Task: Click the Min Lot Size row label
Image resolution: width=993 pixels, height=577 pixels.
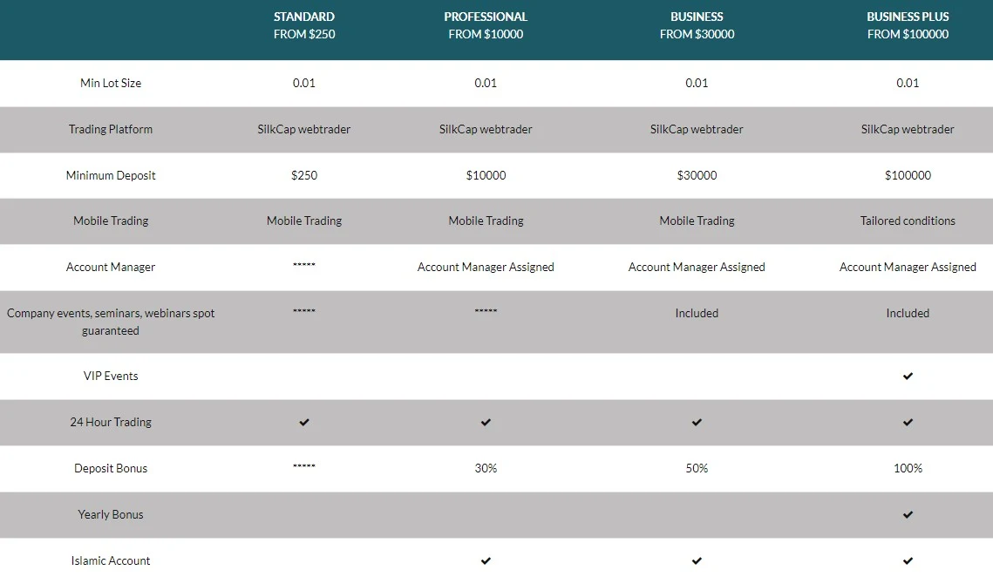Action: point(111,83)
